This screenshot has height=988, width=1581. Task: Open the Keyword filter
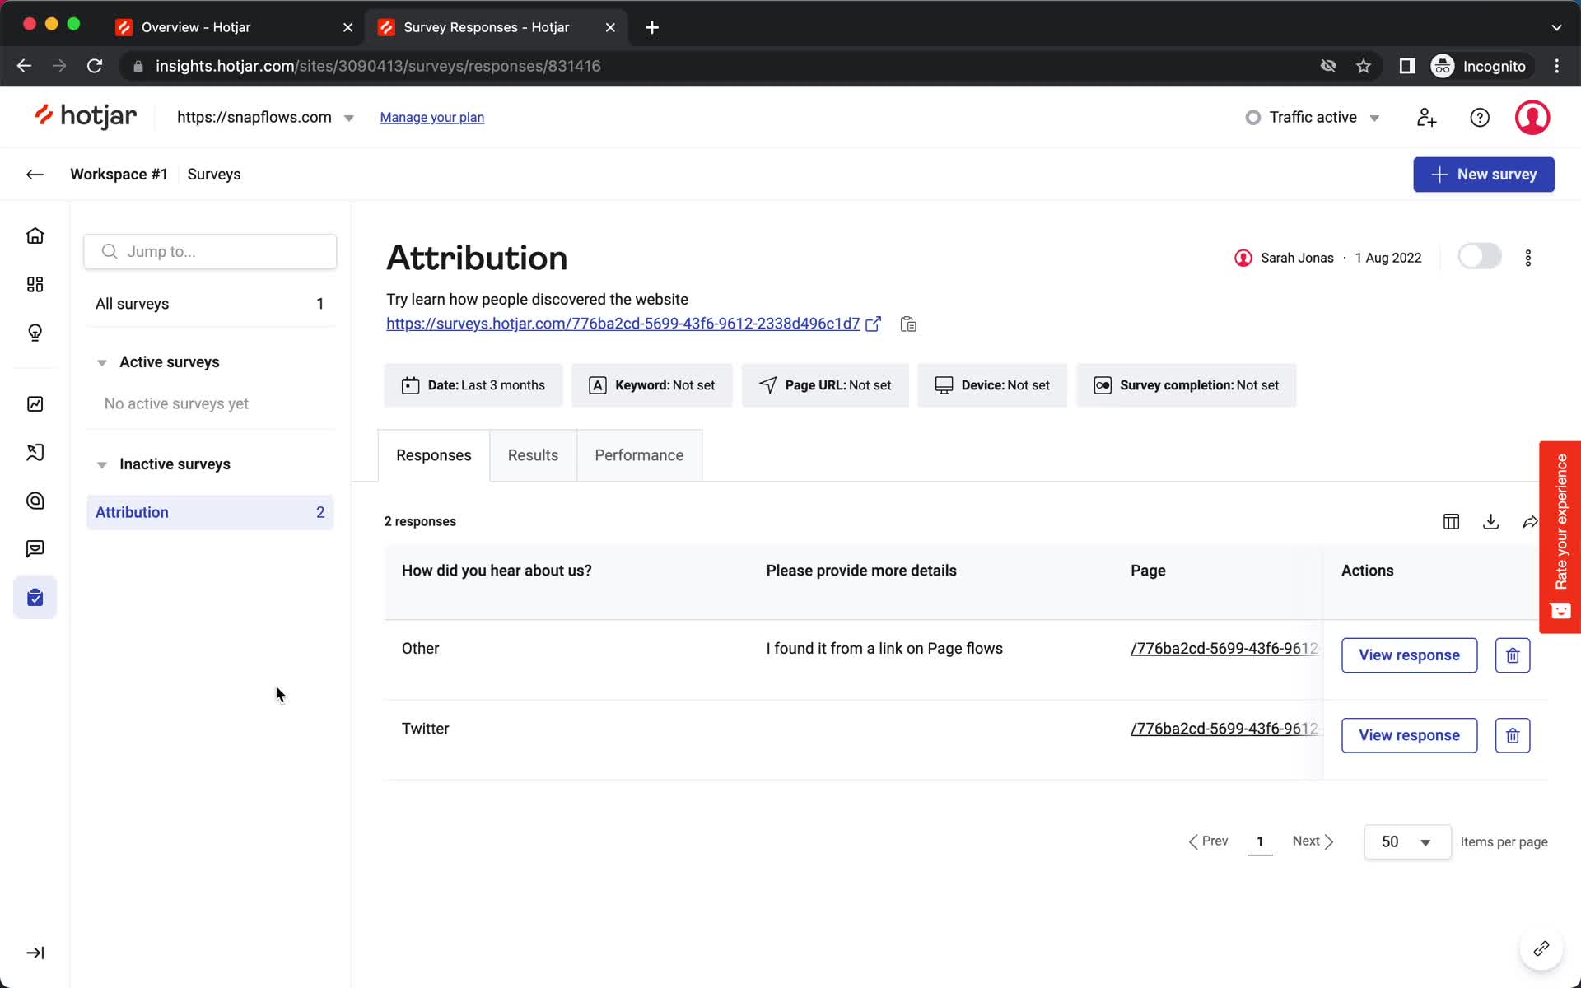(652, 385)
